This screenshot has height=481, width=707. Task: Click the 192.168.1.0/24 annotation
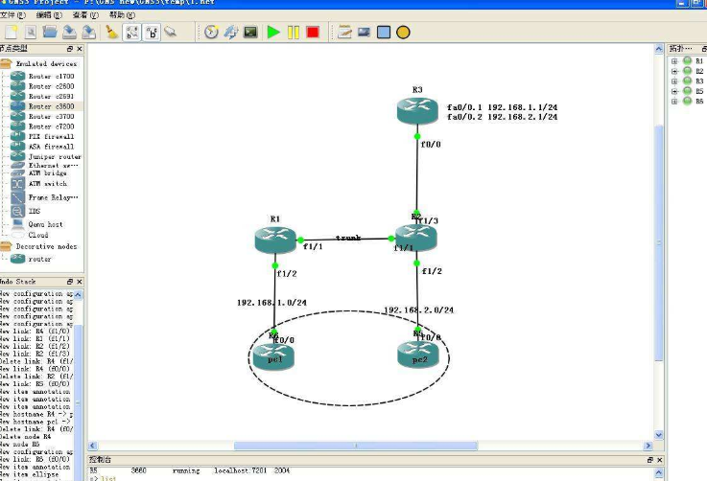coord(271,303)
